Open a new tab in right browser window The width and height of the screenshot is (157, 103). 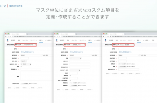tap(125, 34)
